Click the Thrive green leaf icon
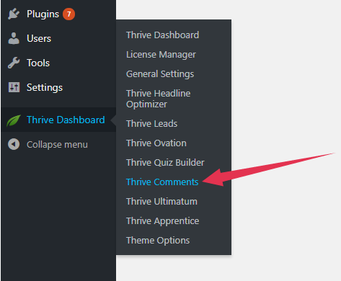This screenshot has width=341, height=281. (x=14, y=120)
